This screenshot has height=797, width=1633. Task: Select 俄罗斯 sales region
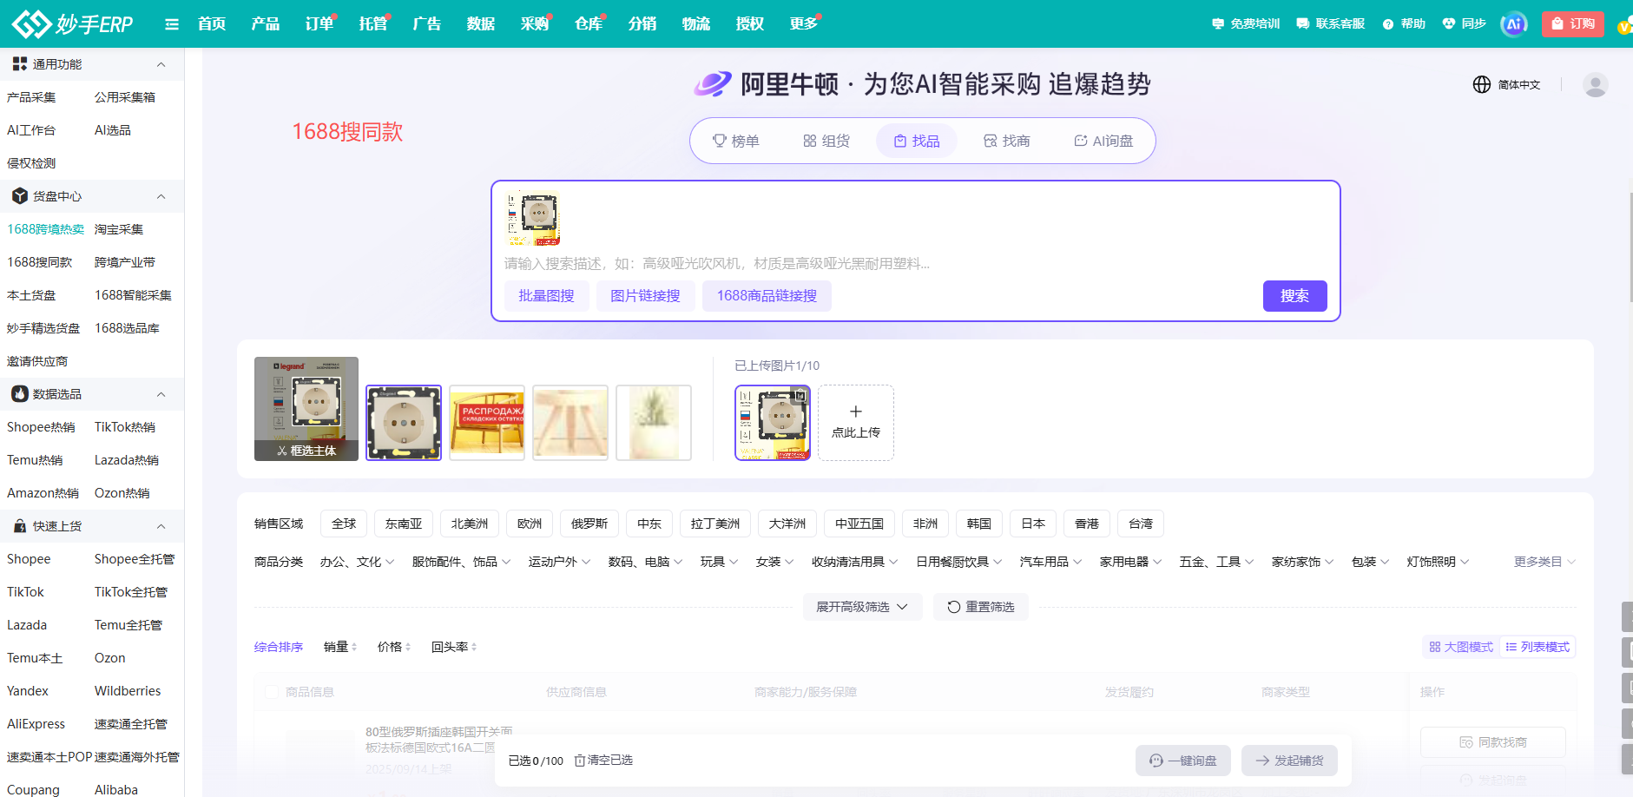pyautogui.click(x=589, y=524)
